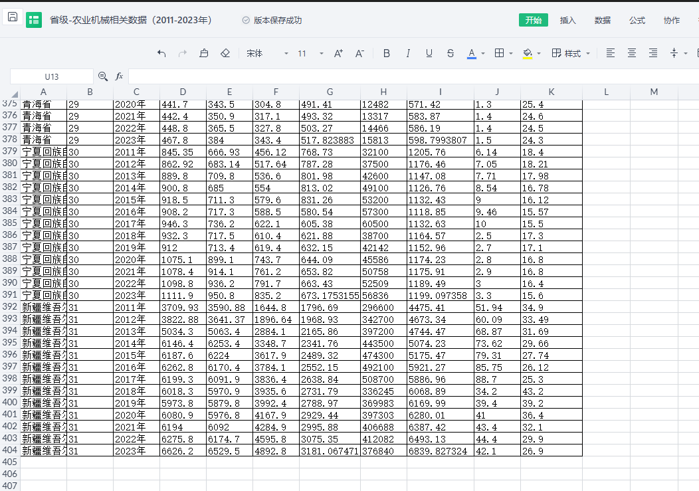Click cell with 296600
Viewport: 699px width, 491px height.
click(383, 307)
